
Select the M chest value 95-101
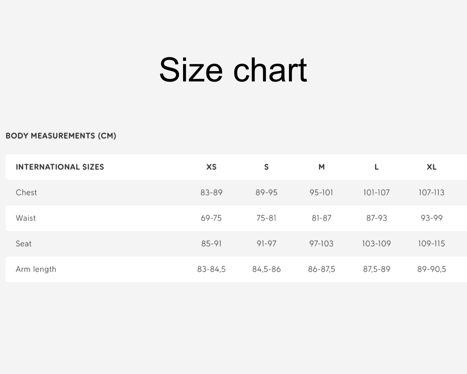(x=321, y=193)
